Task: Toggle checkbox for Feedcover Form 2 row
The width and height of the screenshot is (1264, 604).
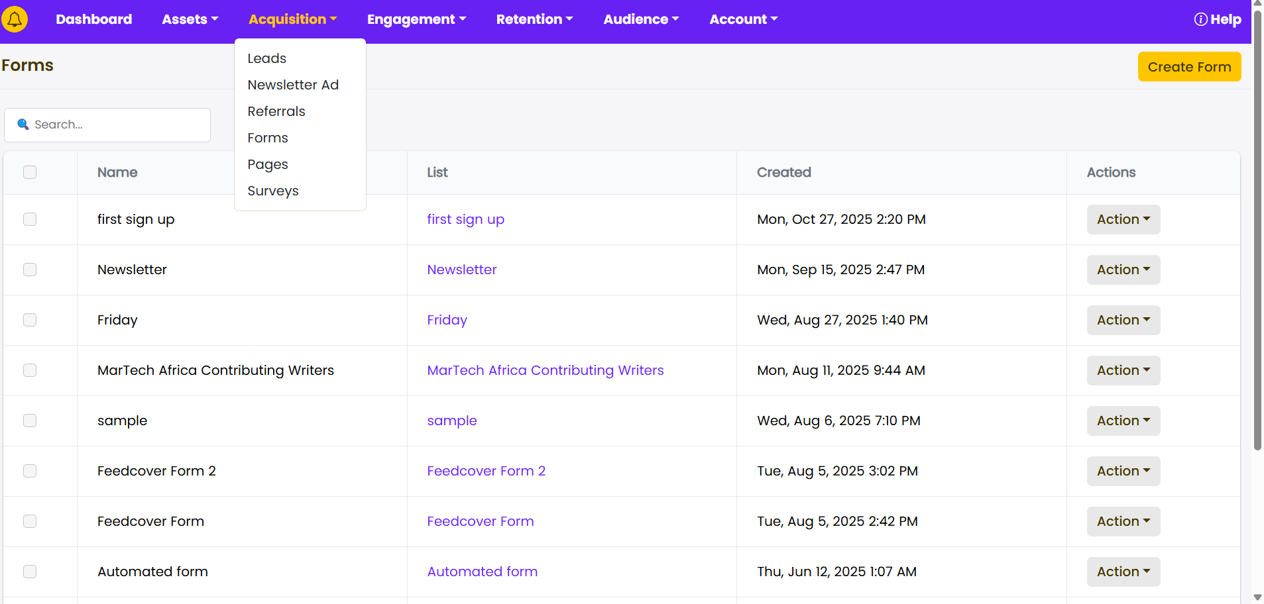Action: coord(30,471)
